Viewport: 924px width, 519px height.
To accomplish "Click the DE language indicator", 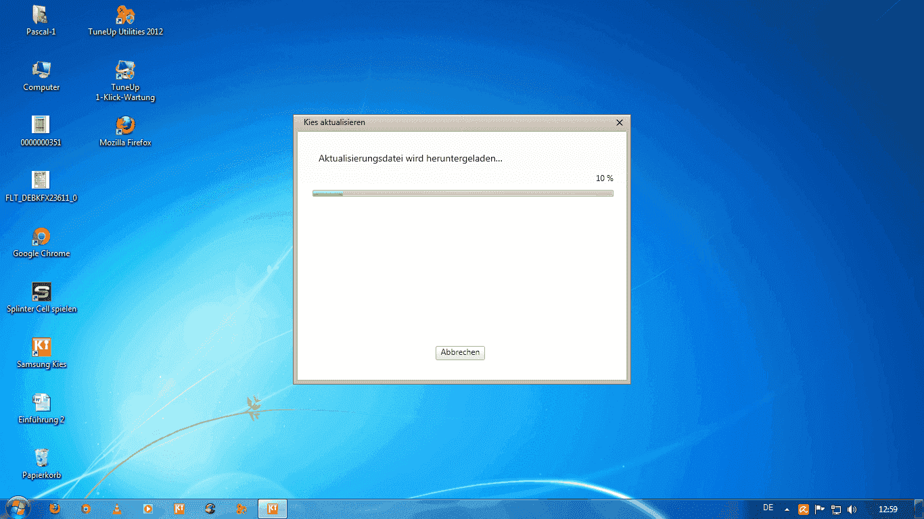I will [x=768, y=508].
